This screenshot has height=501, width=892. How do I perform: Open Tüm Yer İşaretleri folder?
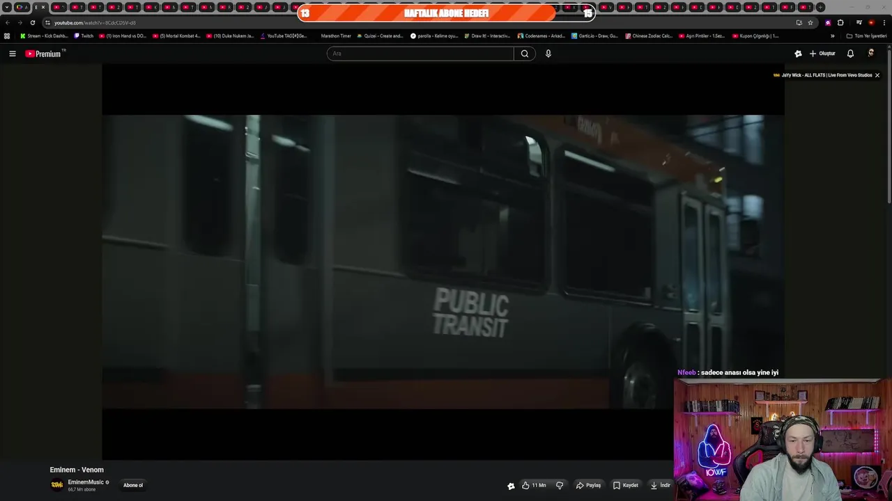(866, 36)
